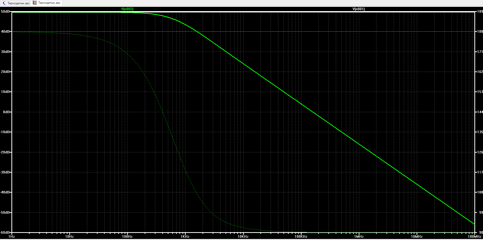Image resolution: width=483 pixels, height=240 pixels.
Task: Select the Термодатчик.asc waveform plot tab
Action: [47, 3]
